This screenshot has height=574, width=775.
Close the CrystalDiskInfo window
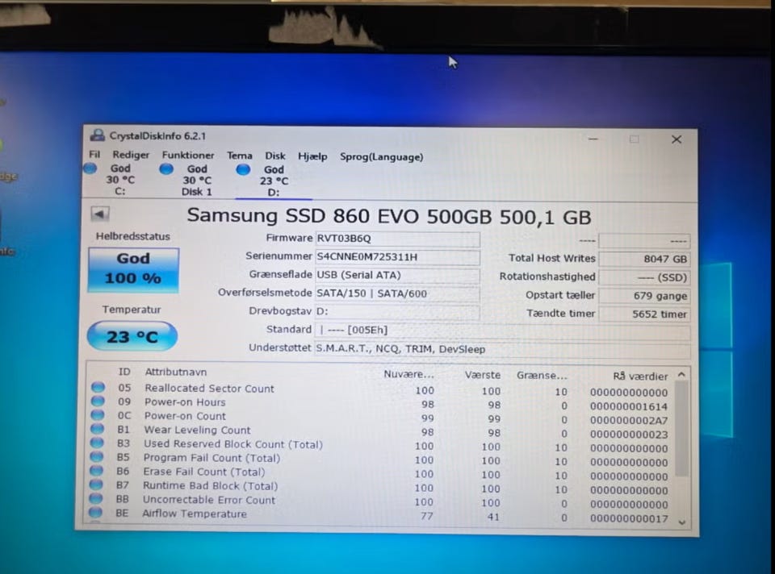coord(677,139)
